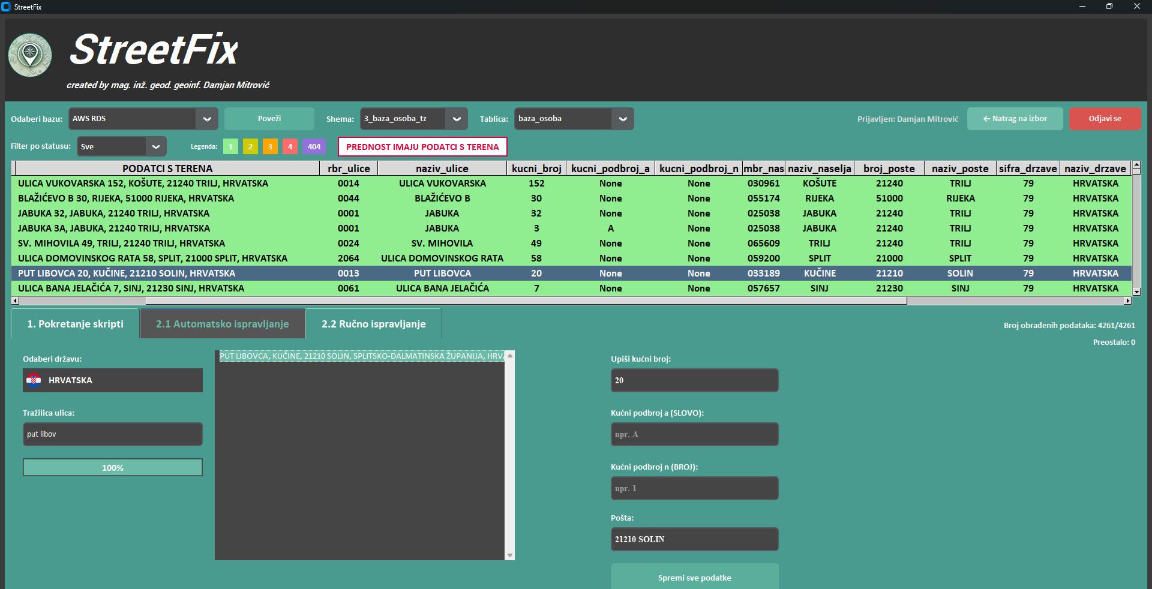This screenshot has height=589, width=1152.
Task: Click the naziv_naselja column header
Action: 820,169
